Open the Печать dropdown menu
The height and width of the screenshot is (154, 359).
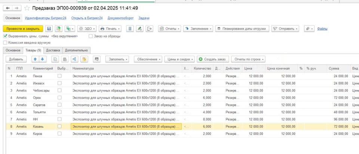110,29
